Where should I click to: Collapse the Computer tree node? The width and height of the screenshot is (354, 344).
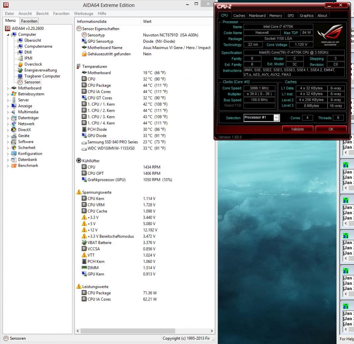(8, 35)
